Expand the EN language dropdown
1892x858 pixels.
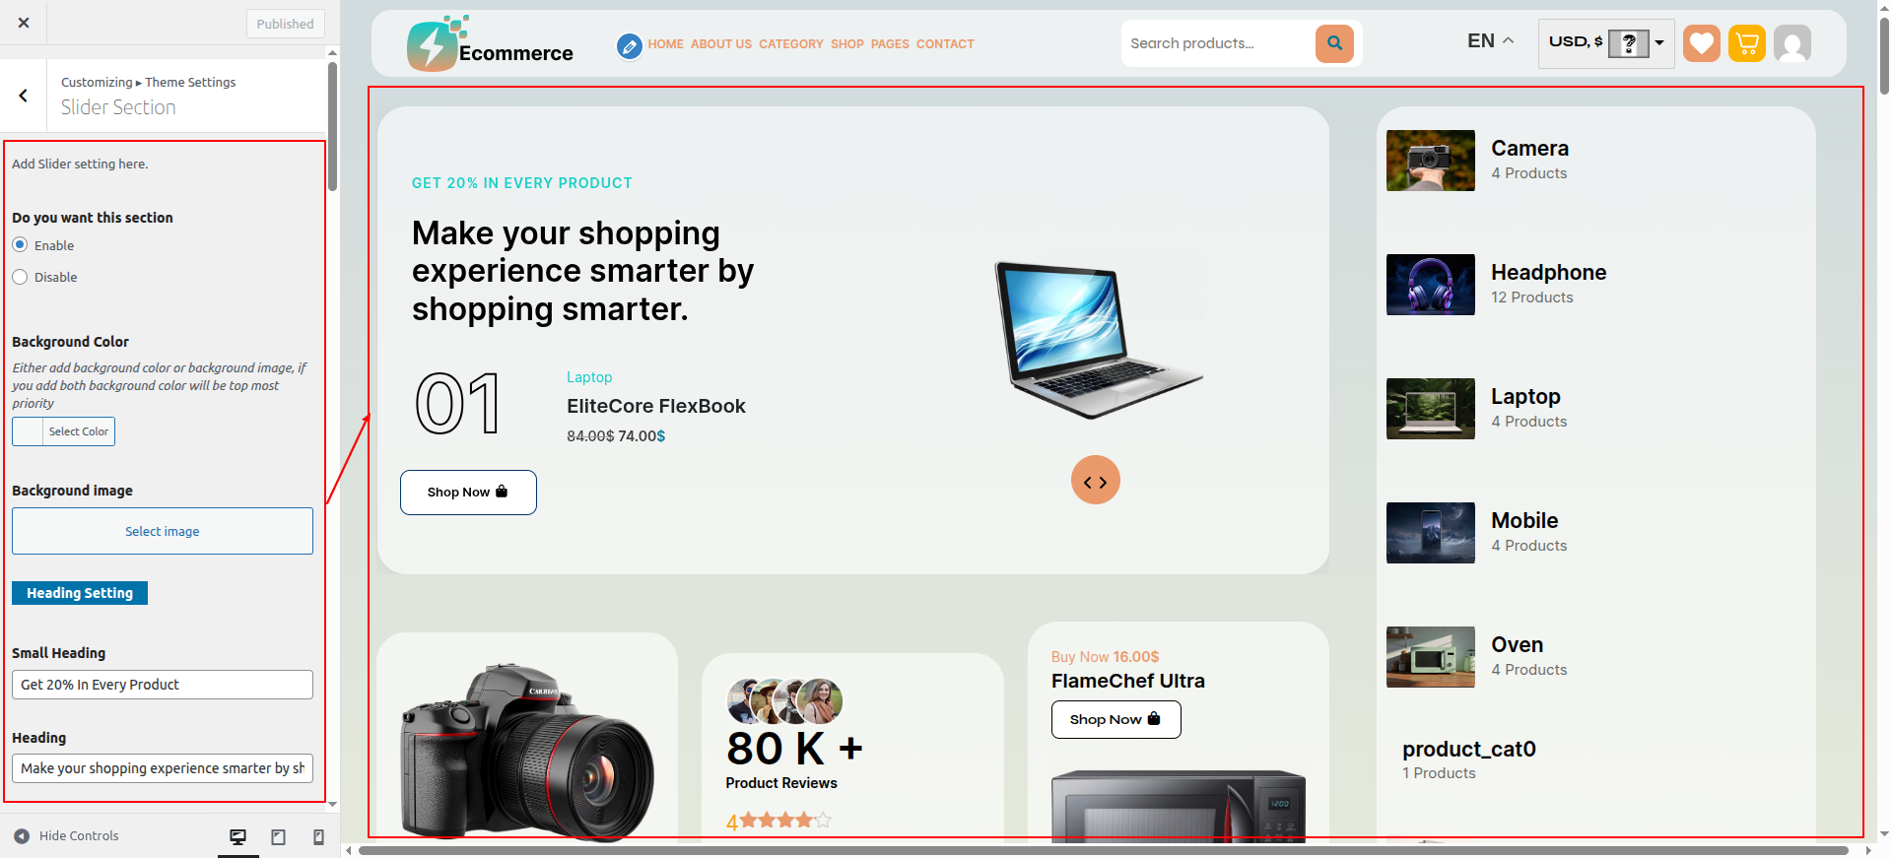pos(1490,41)
